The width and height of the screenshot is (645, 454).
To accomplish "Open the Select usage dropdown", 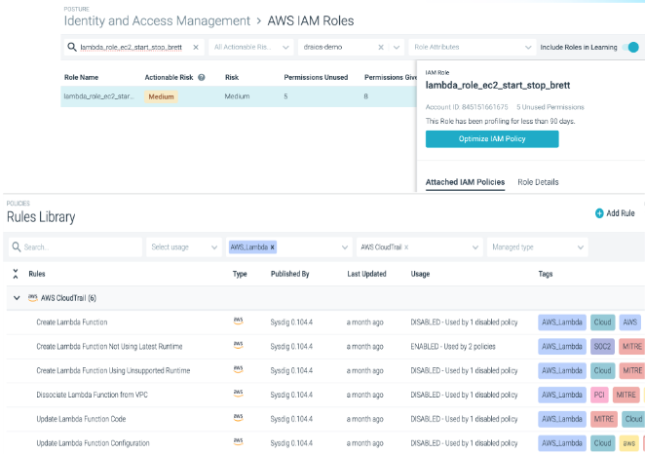I will coord(184,247).
